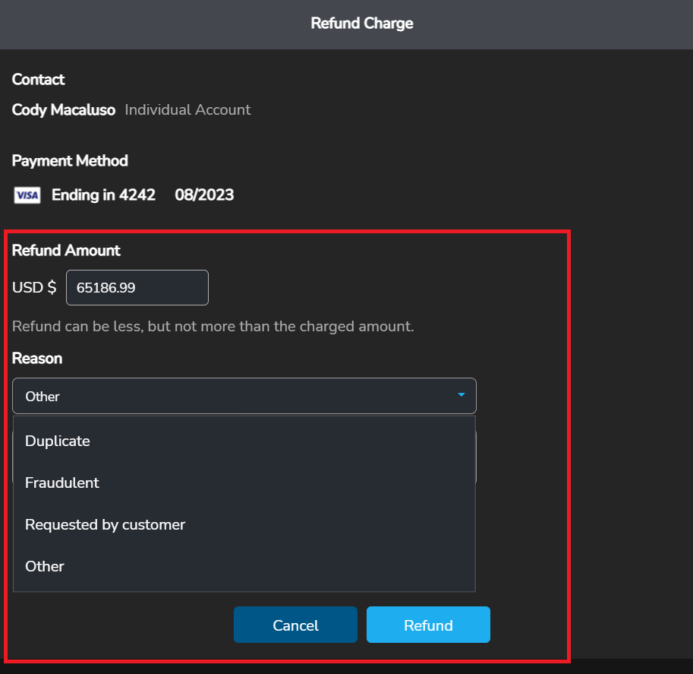The image size is (693, 674).
Task: Click the Refund Amount heading
Action: 66,251
